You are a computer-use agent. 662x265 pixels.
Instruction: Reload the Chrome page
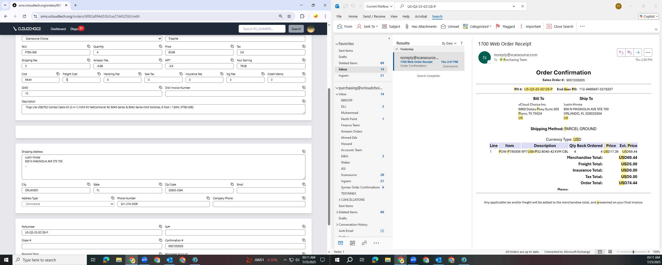24,16
